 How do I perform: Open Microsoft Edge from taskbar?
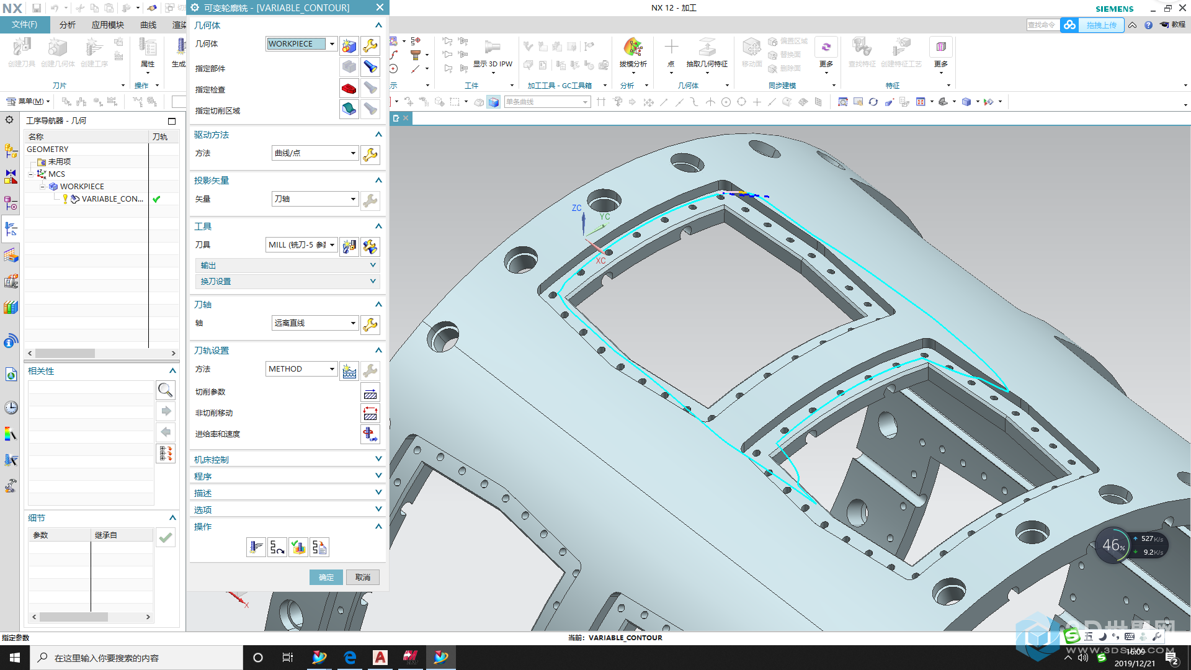tap(350, 658)
